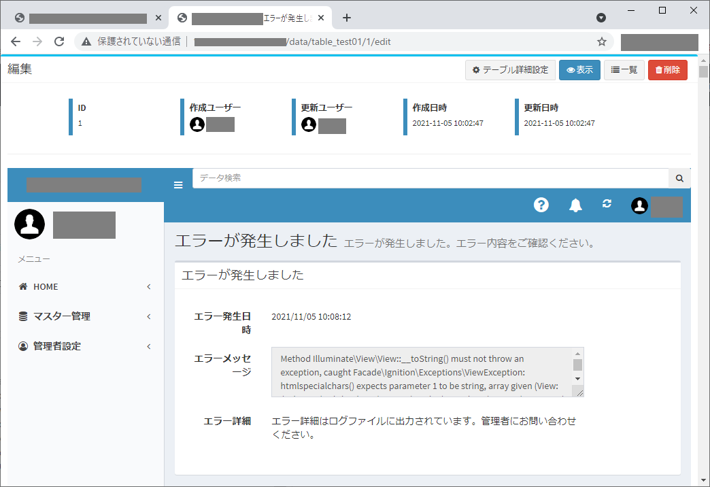Click the notification bell icon
The height and width of the screenshot is (487, 710).
pyautogui.click(x=575, y=205)
